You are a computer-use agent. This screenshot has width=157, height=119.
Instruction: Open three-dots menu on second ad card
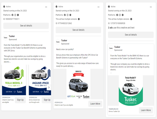coord(99,7)
